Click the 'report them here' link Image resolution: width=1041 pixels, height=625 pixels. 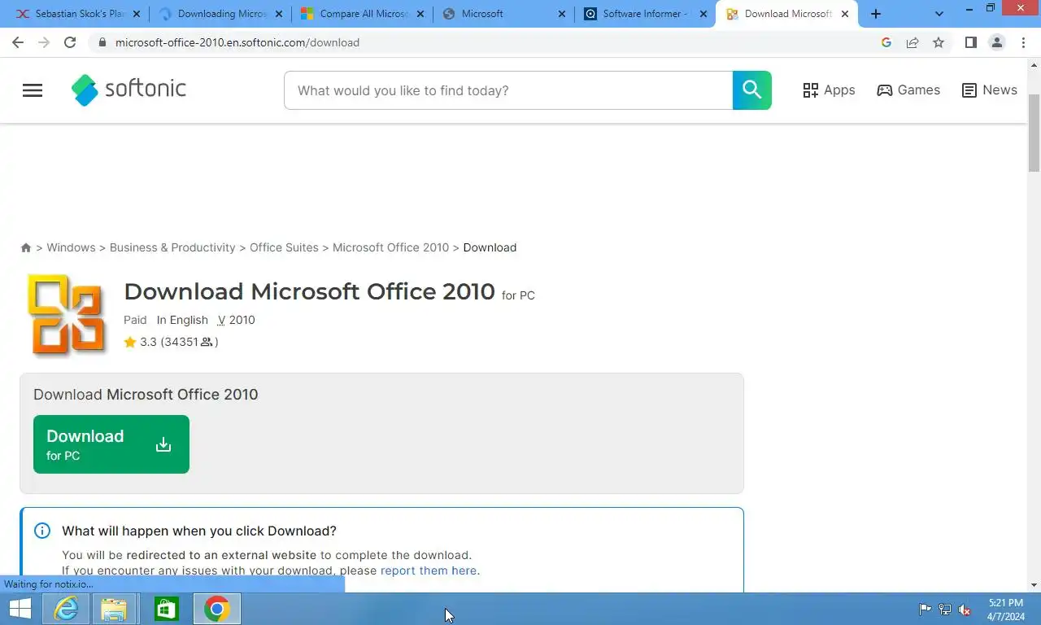point(429,570)
